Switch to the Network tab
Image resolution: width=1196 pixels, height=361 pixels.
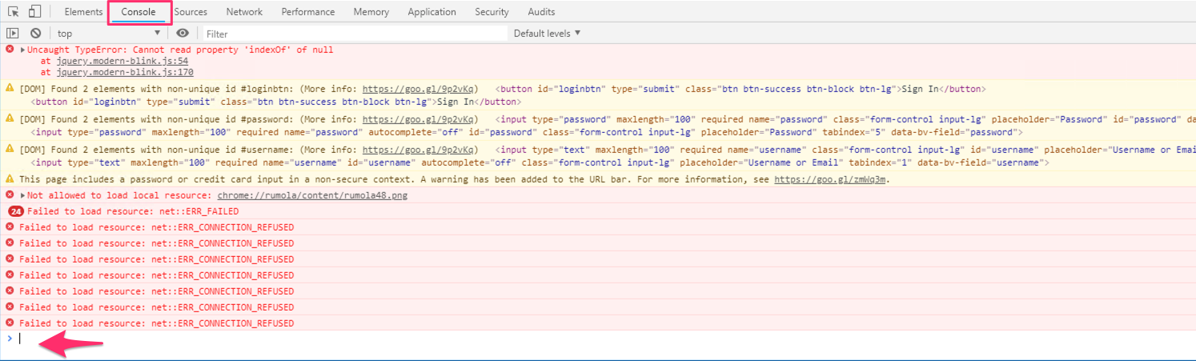[244, 12]
